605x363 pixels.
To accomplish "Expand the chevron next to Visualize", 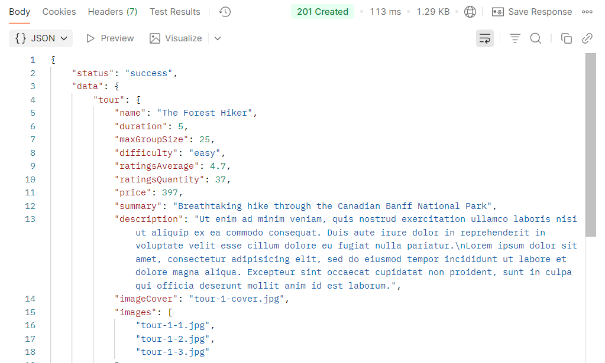I will click(218, 38).
